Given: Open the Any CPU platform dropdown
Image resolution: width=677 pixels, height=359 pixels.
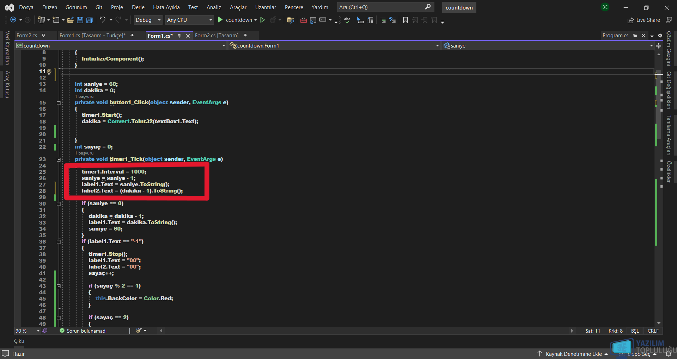Looking at the screenshot, I should coord(190,20).
